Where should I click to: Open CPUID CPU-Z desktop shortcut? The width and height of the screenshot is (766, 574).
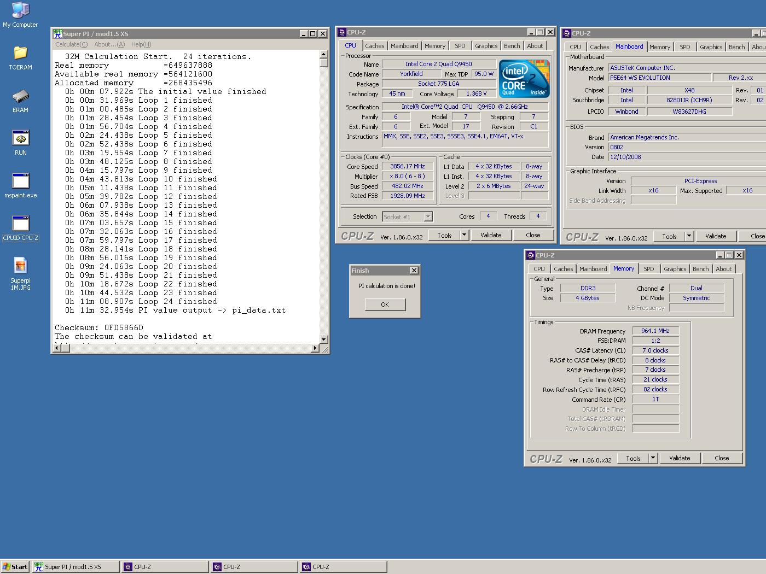pyautogui.click(x=20, y=228)
